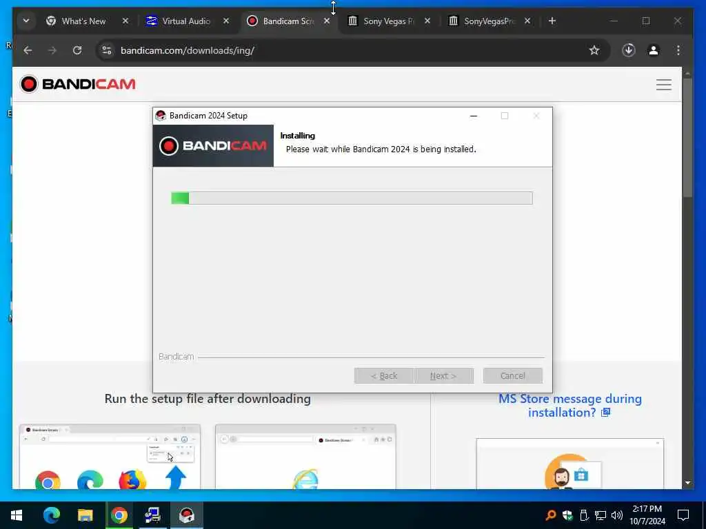Open Windows Security tray icon
The image size is (706, 529).
click(x=567, y=515)
